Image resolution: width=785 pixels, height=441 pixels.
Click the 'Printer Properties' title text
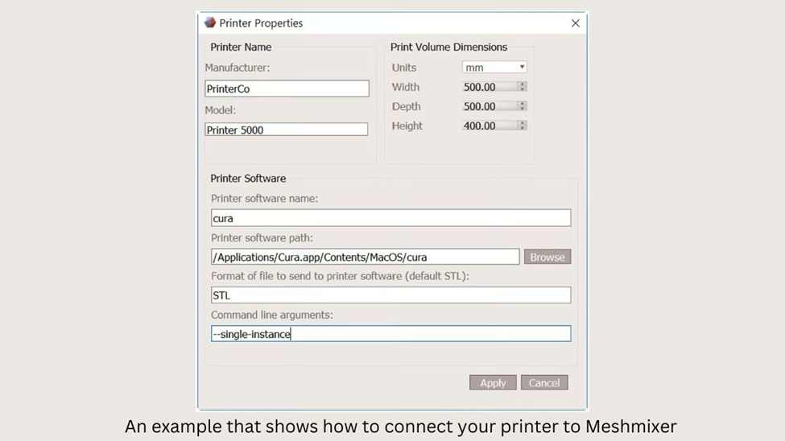tap(261, 23)
